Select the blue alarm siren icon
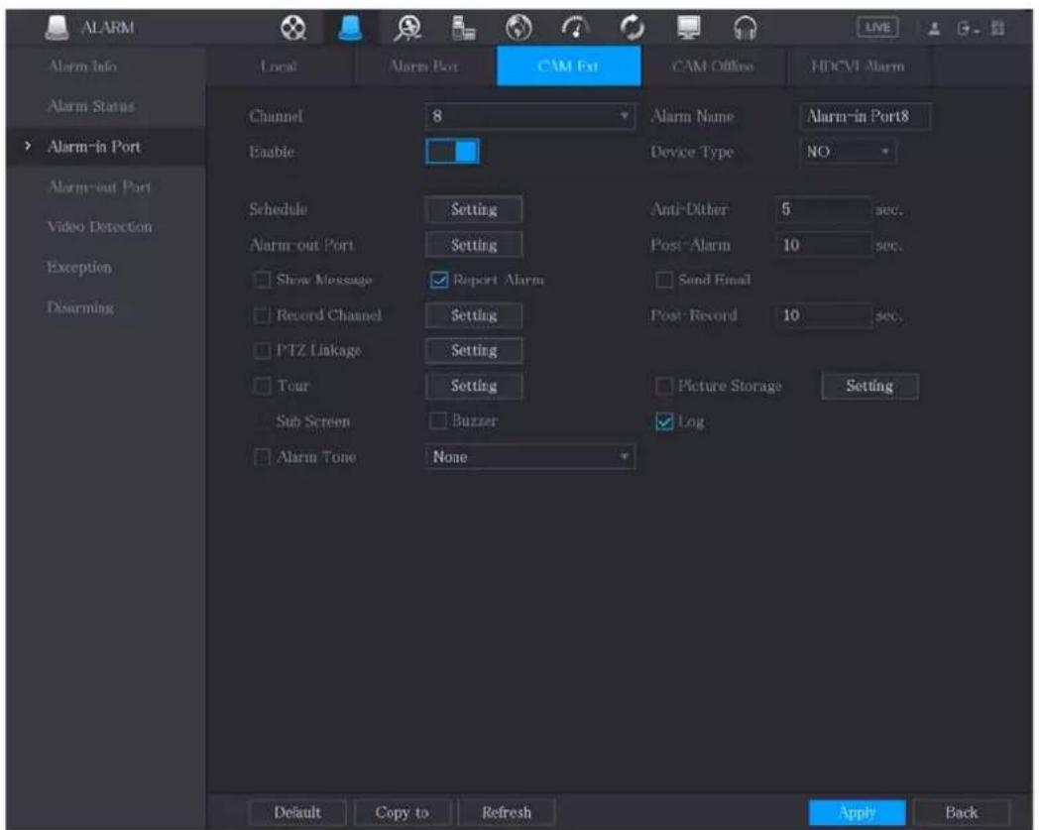The height and width of the screenshot is (830, 1039). [350, 28]
